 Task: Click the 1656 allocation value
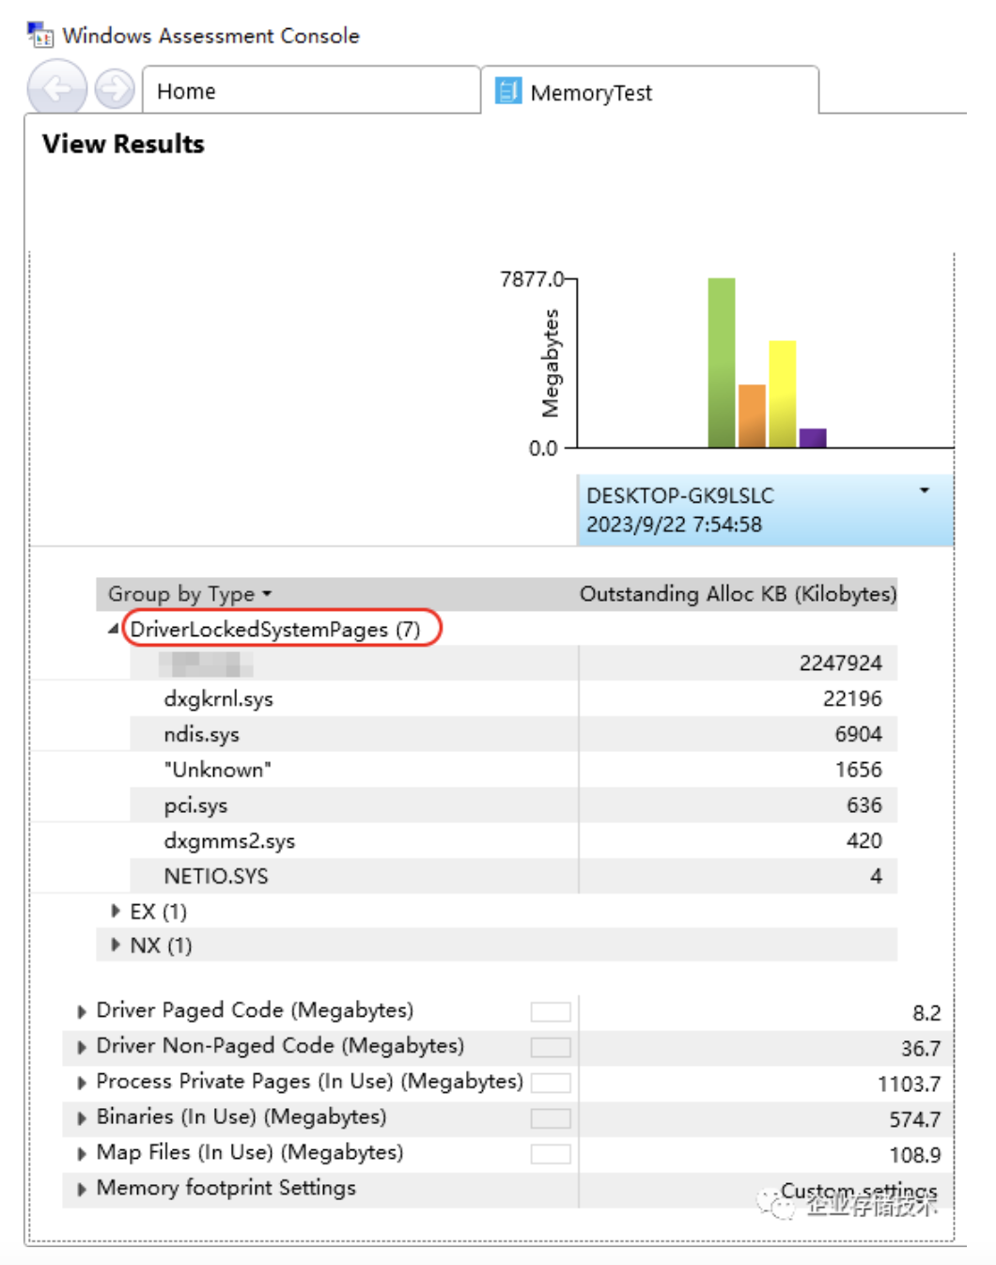(x=859, y=770)
